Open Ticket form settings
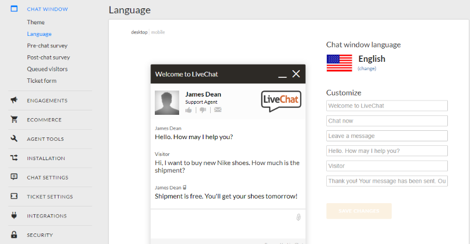Screen dimensions: 470x244 tap(41, 81)
